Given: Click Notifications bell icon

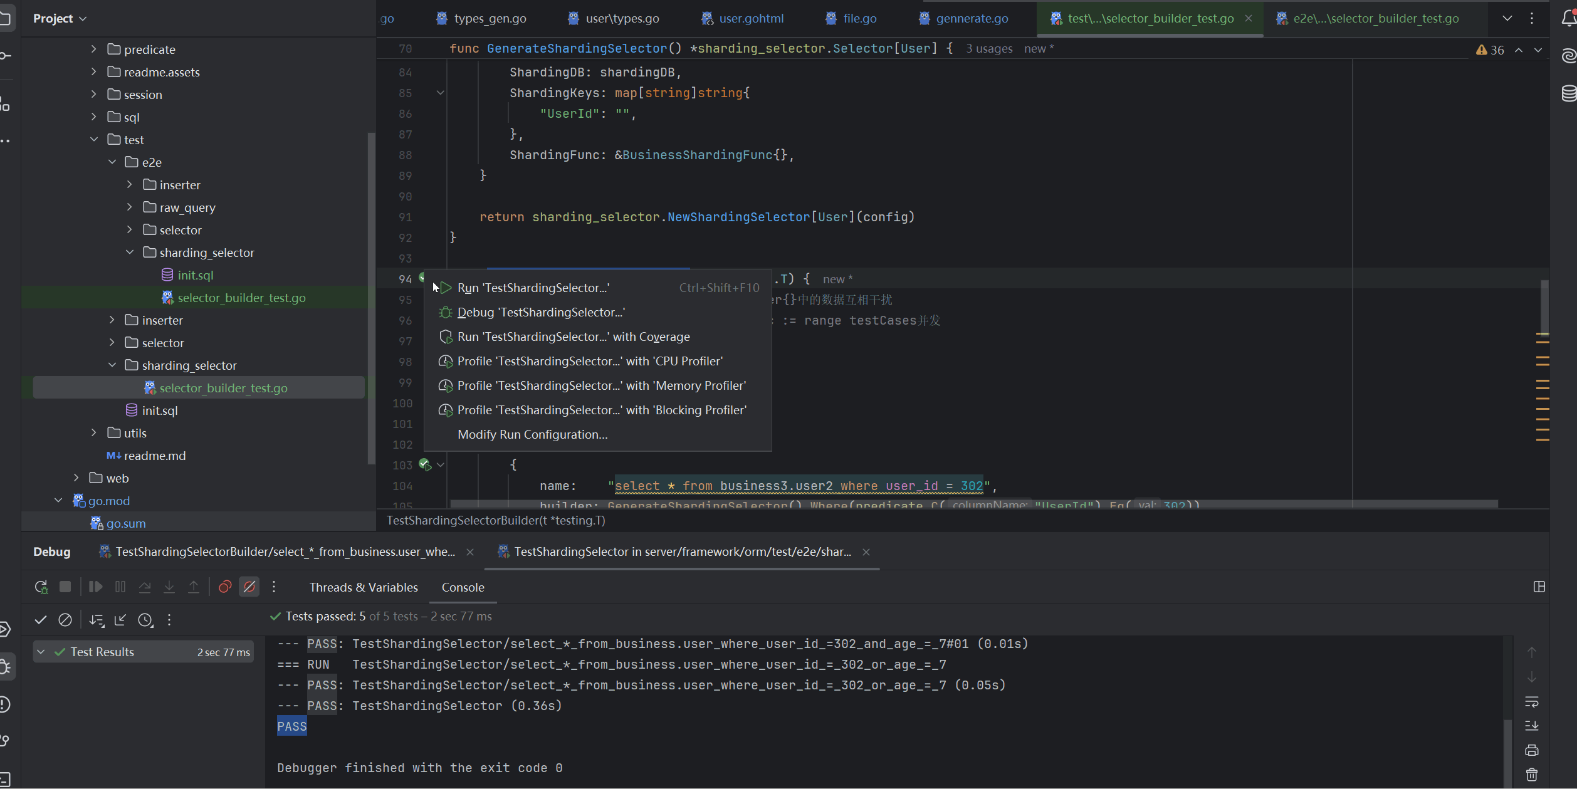Looking at the screenshot, I should (1568, 18).
